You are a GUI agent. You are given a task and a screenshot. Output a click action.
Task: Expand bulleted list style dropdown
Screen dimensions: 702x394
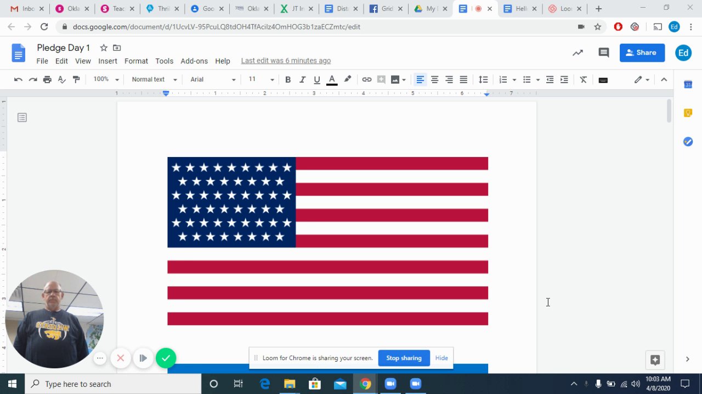(537, 80)
